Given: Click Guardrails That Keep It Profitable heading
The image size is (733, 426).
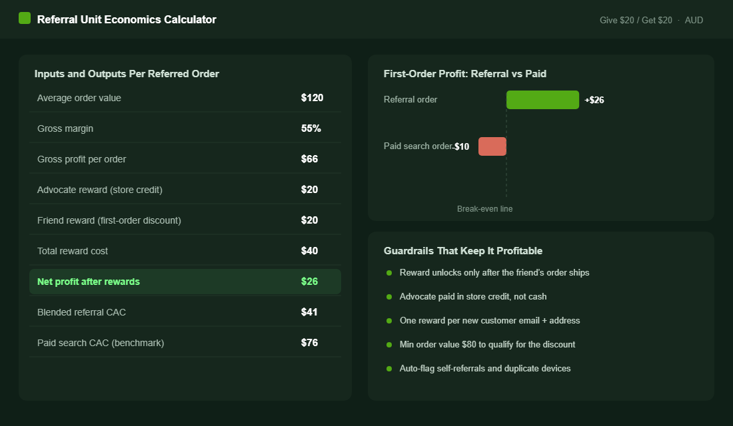Looking at the screenshot, I should click(463, 251).
